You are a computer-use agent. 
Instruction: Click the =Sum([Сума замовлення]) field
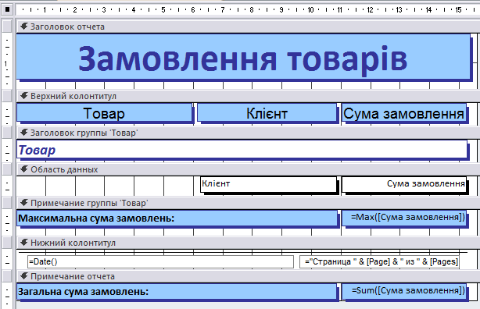click(x=404, y=291)
